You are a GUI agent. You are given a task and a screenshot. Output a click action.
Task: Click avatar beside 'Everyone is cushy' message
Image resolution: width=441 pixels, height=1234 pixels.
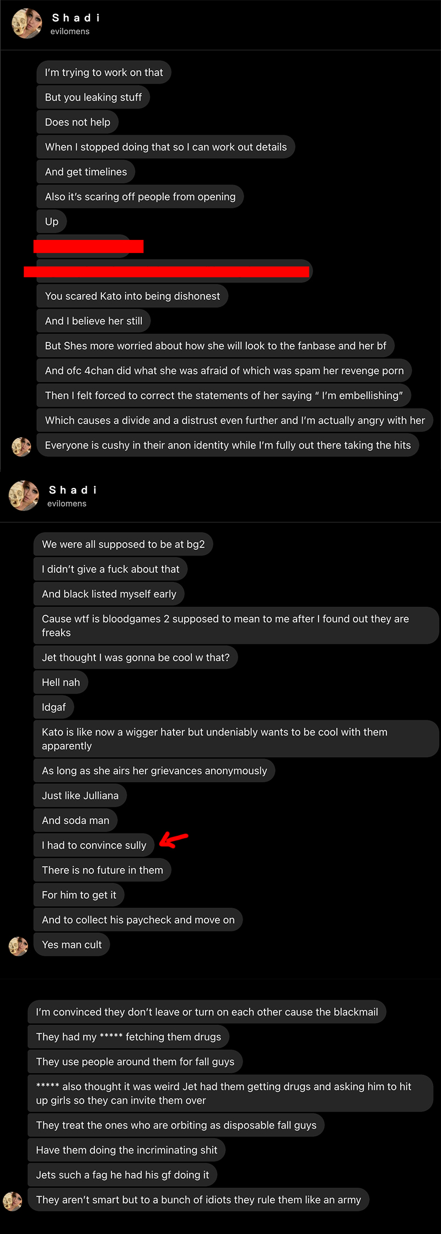click(x=21, y=447)
